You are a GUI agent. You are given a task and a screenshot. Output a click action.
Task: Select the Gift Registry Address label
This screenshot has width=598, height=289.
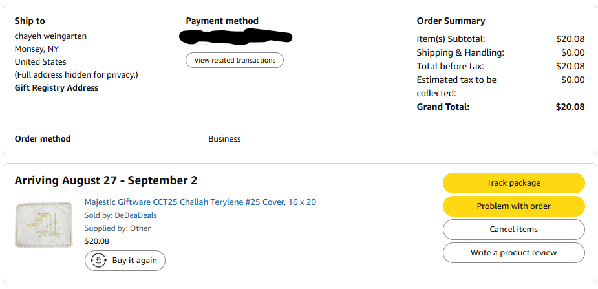56,88
